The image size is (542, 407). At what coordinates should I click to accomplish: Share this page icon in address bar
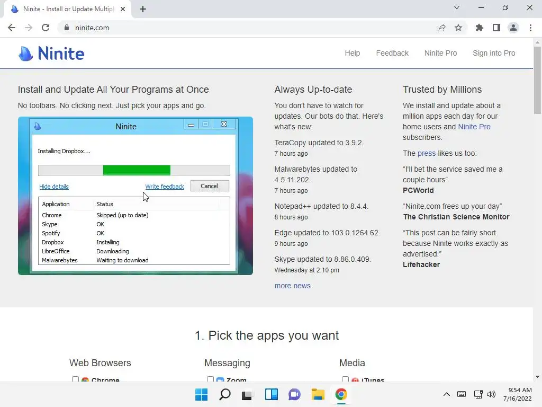tap(441, 28)
